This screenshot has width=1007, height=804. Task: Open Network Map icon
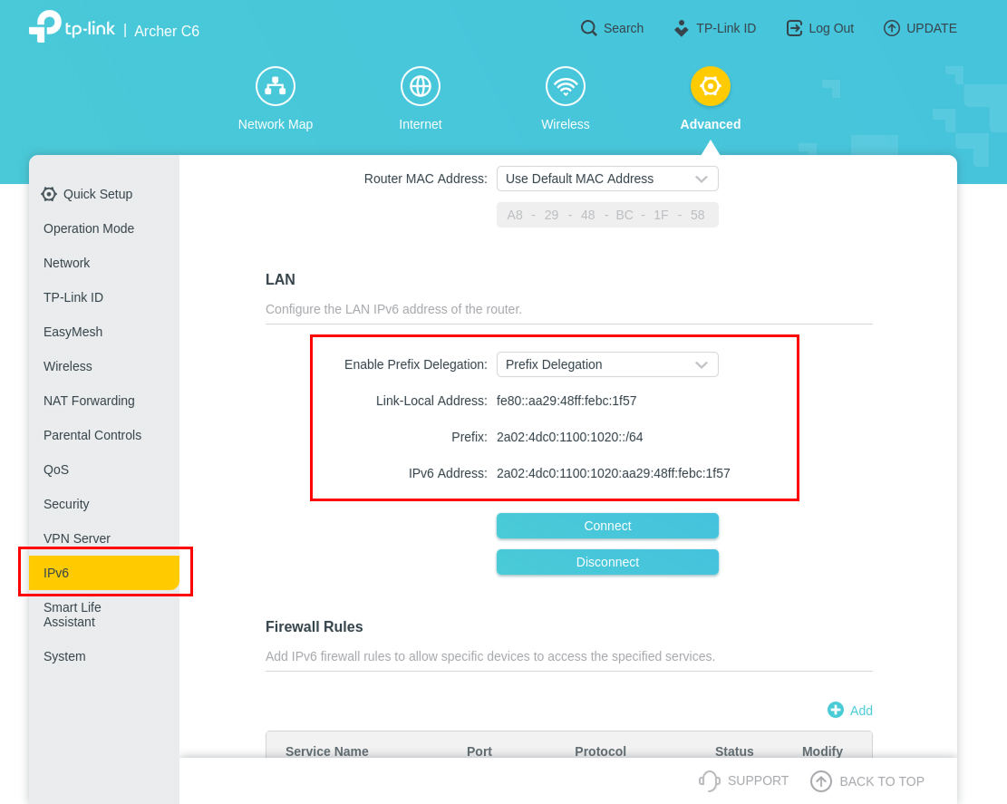click(276, 86)
